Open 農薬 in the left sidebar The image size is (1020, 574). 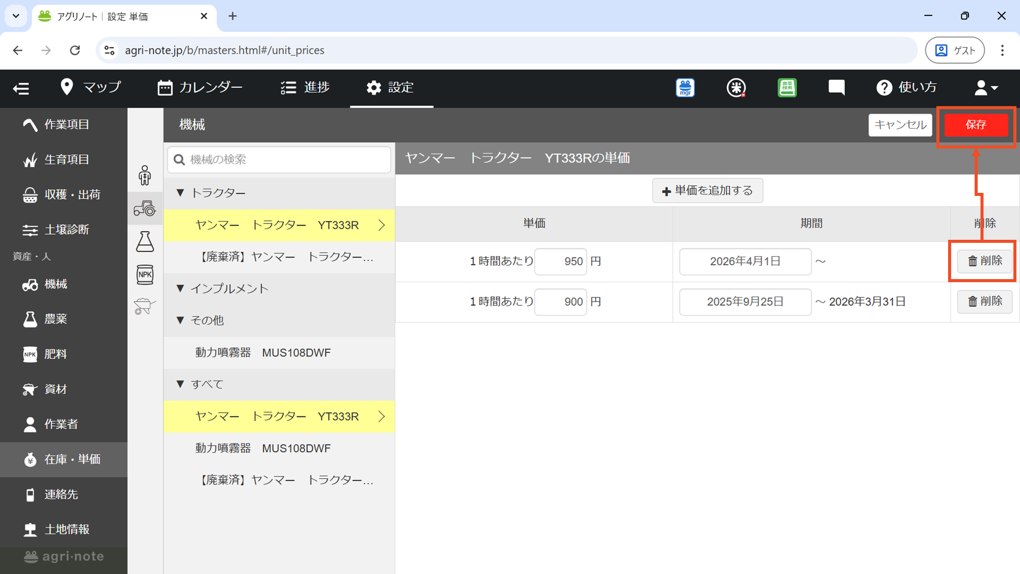[64, 319]
